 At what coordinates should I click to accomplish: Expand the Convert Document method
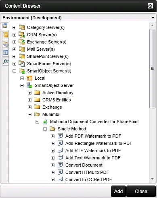pyautogui.click(x=52, y=165)
